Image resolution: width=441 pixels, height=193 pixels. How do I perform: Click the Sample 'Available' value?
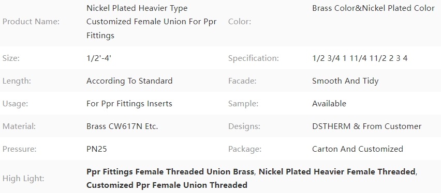point(329,104)
